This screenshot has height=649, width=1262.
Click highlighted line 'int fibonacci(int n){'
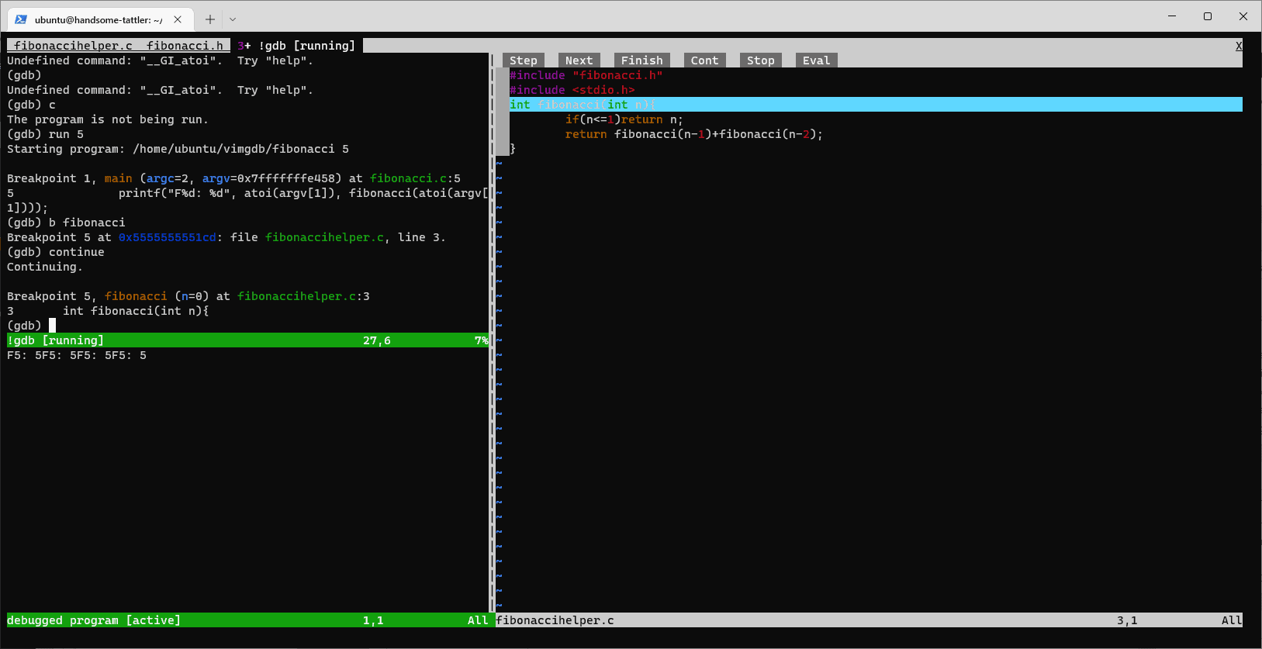[x=876, y=105]
